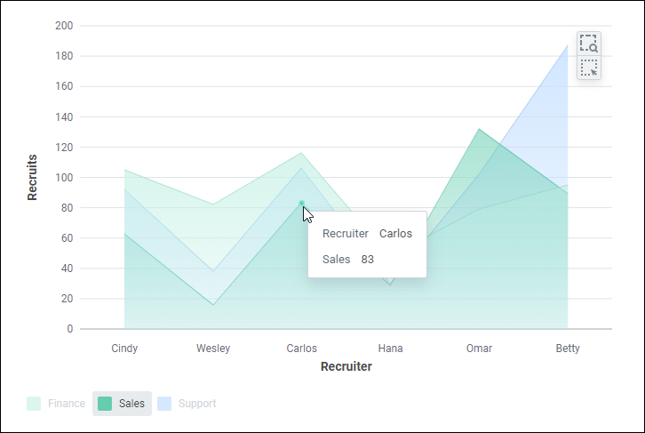The image size is (645, 433).
Task: Click the 140 y-axis value
Action: pyautogui.click(x=64, y=116)
